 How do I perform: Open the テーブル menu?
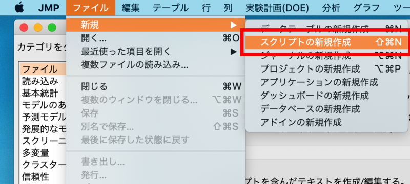pyautogui.click(x=171, y=8)
